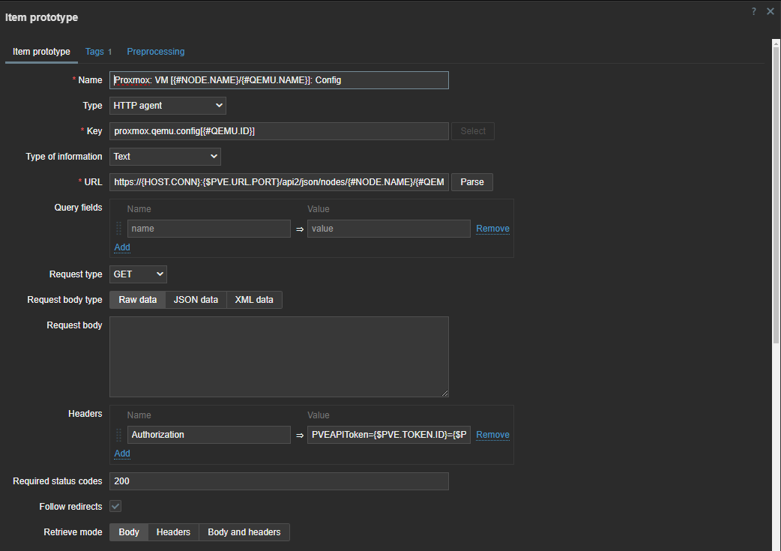This screenshot has height=551, width=781.
Task: Toggle the Follow redirects checkbox
Action: click(115, 507)
